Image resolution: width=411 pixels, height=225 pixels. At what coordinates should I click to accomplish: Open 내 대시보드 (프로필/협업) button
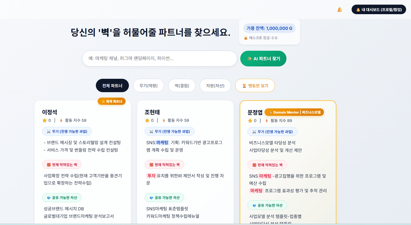[379, 10]
